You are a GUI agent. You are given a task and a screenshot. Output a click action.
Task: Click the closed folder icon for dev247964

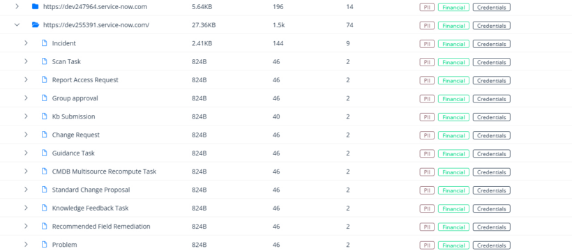[35, 6]
